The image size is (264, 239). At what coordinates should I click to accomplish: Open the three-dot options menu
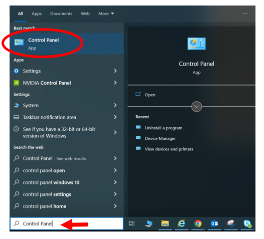coord(245,14)
